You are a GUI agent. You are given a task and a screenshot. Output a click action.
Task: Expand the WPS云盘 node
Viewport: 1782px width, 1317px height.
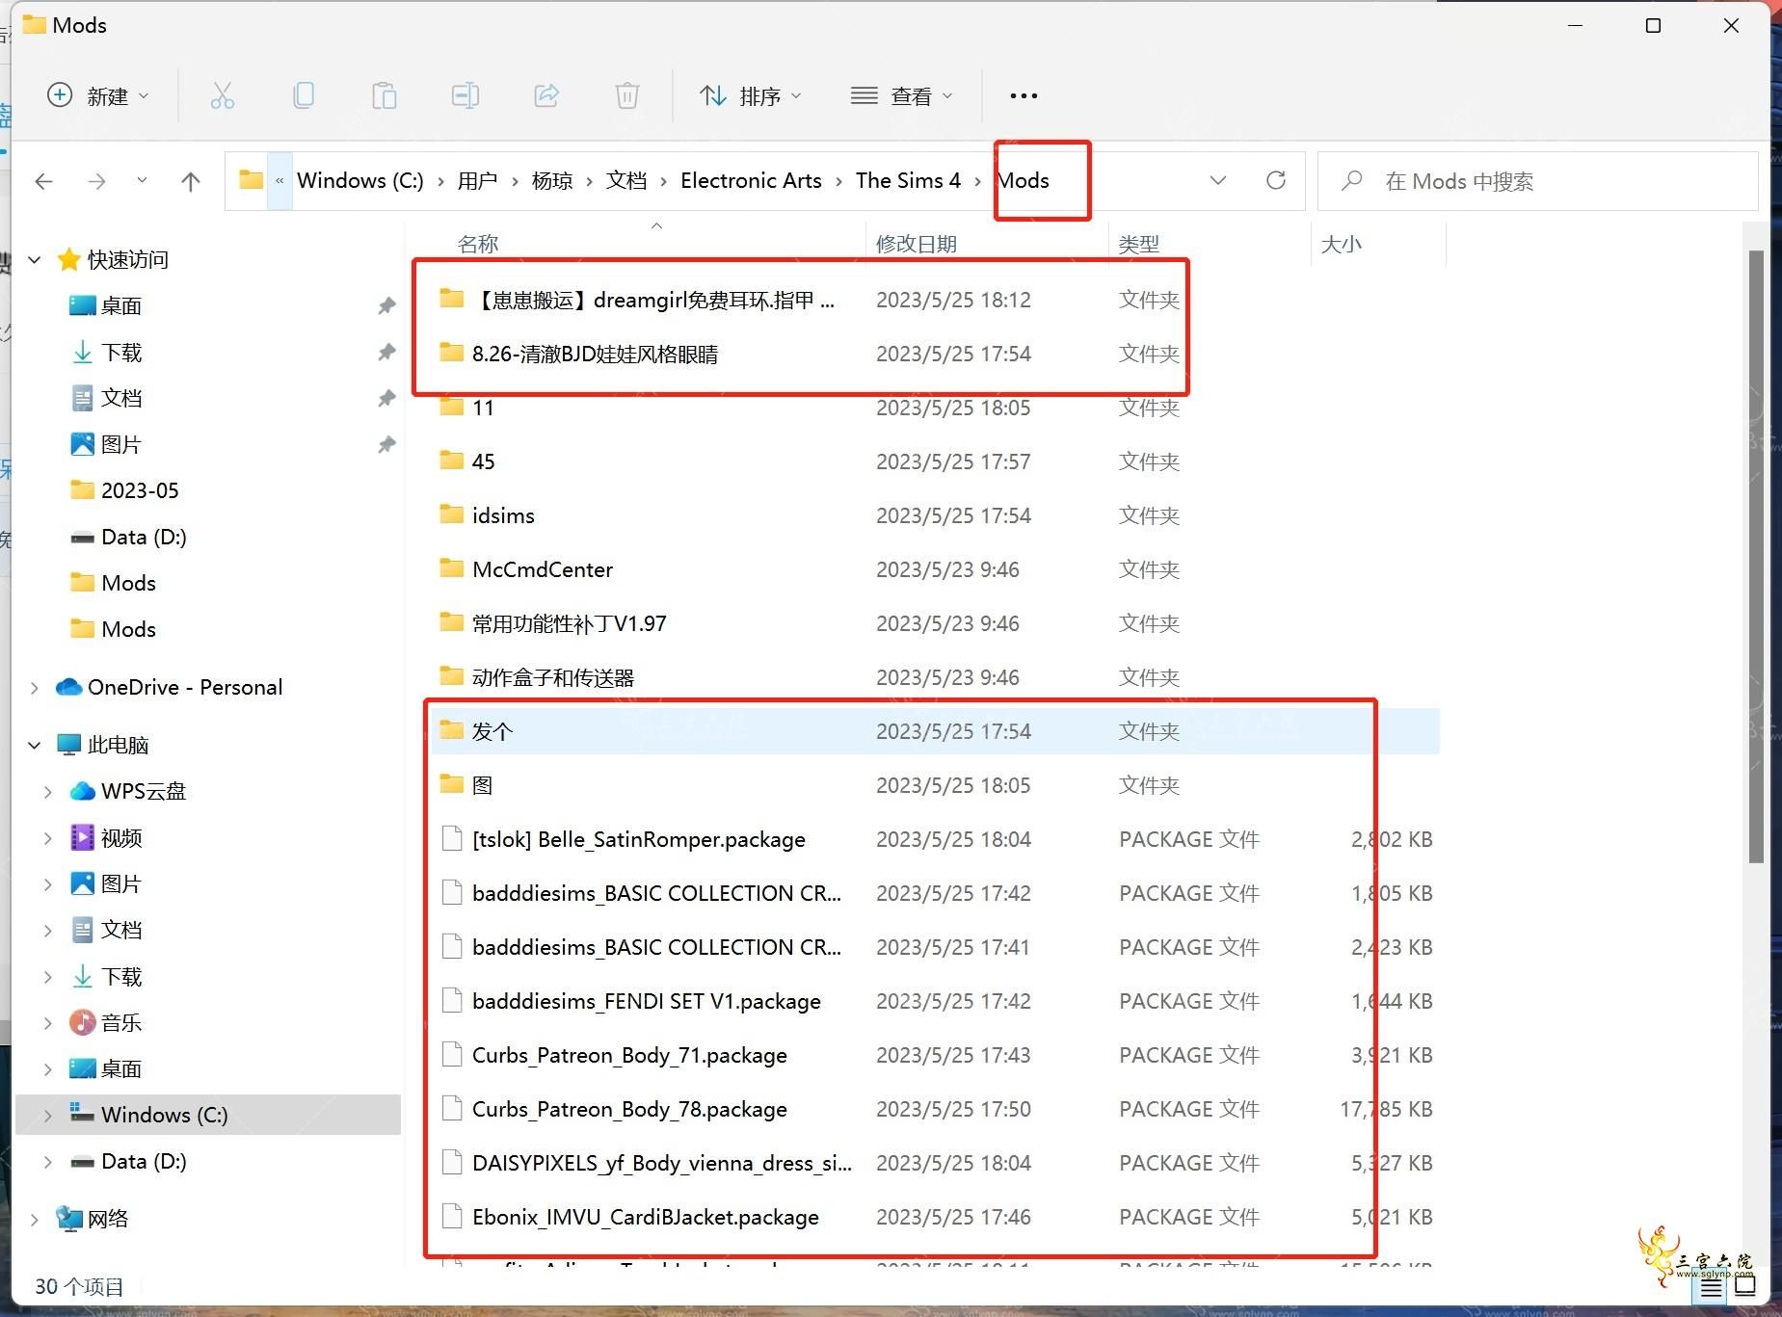pos(48,791)
